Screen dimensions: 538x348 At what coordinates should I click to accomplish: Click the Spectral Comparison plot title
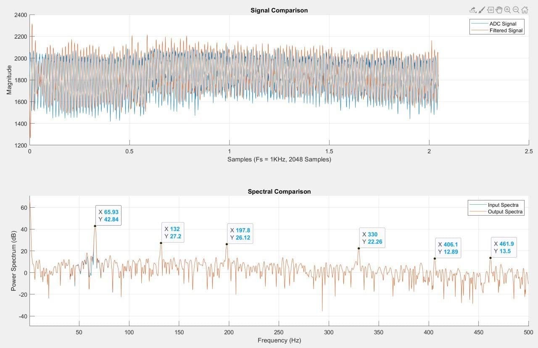279,192
